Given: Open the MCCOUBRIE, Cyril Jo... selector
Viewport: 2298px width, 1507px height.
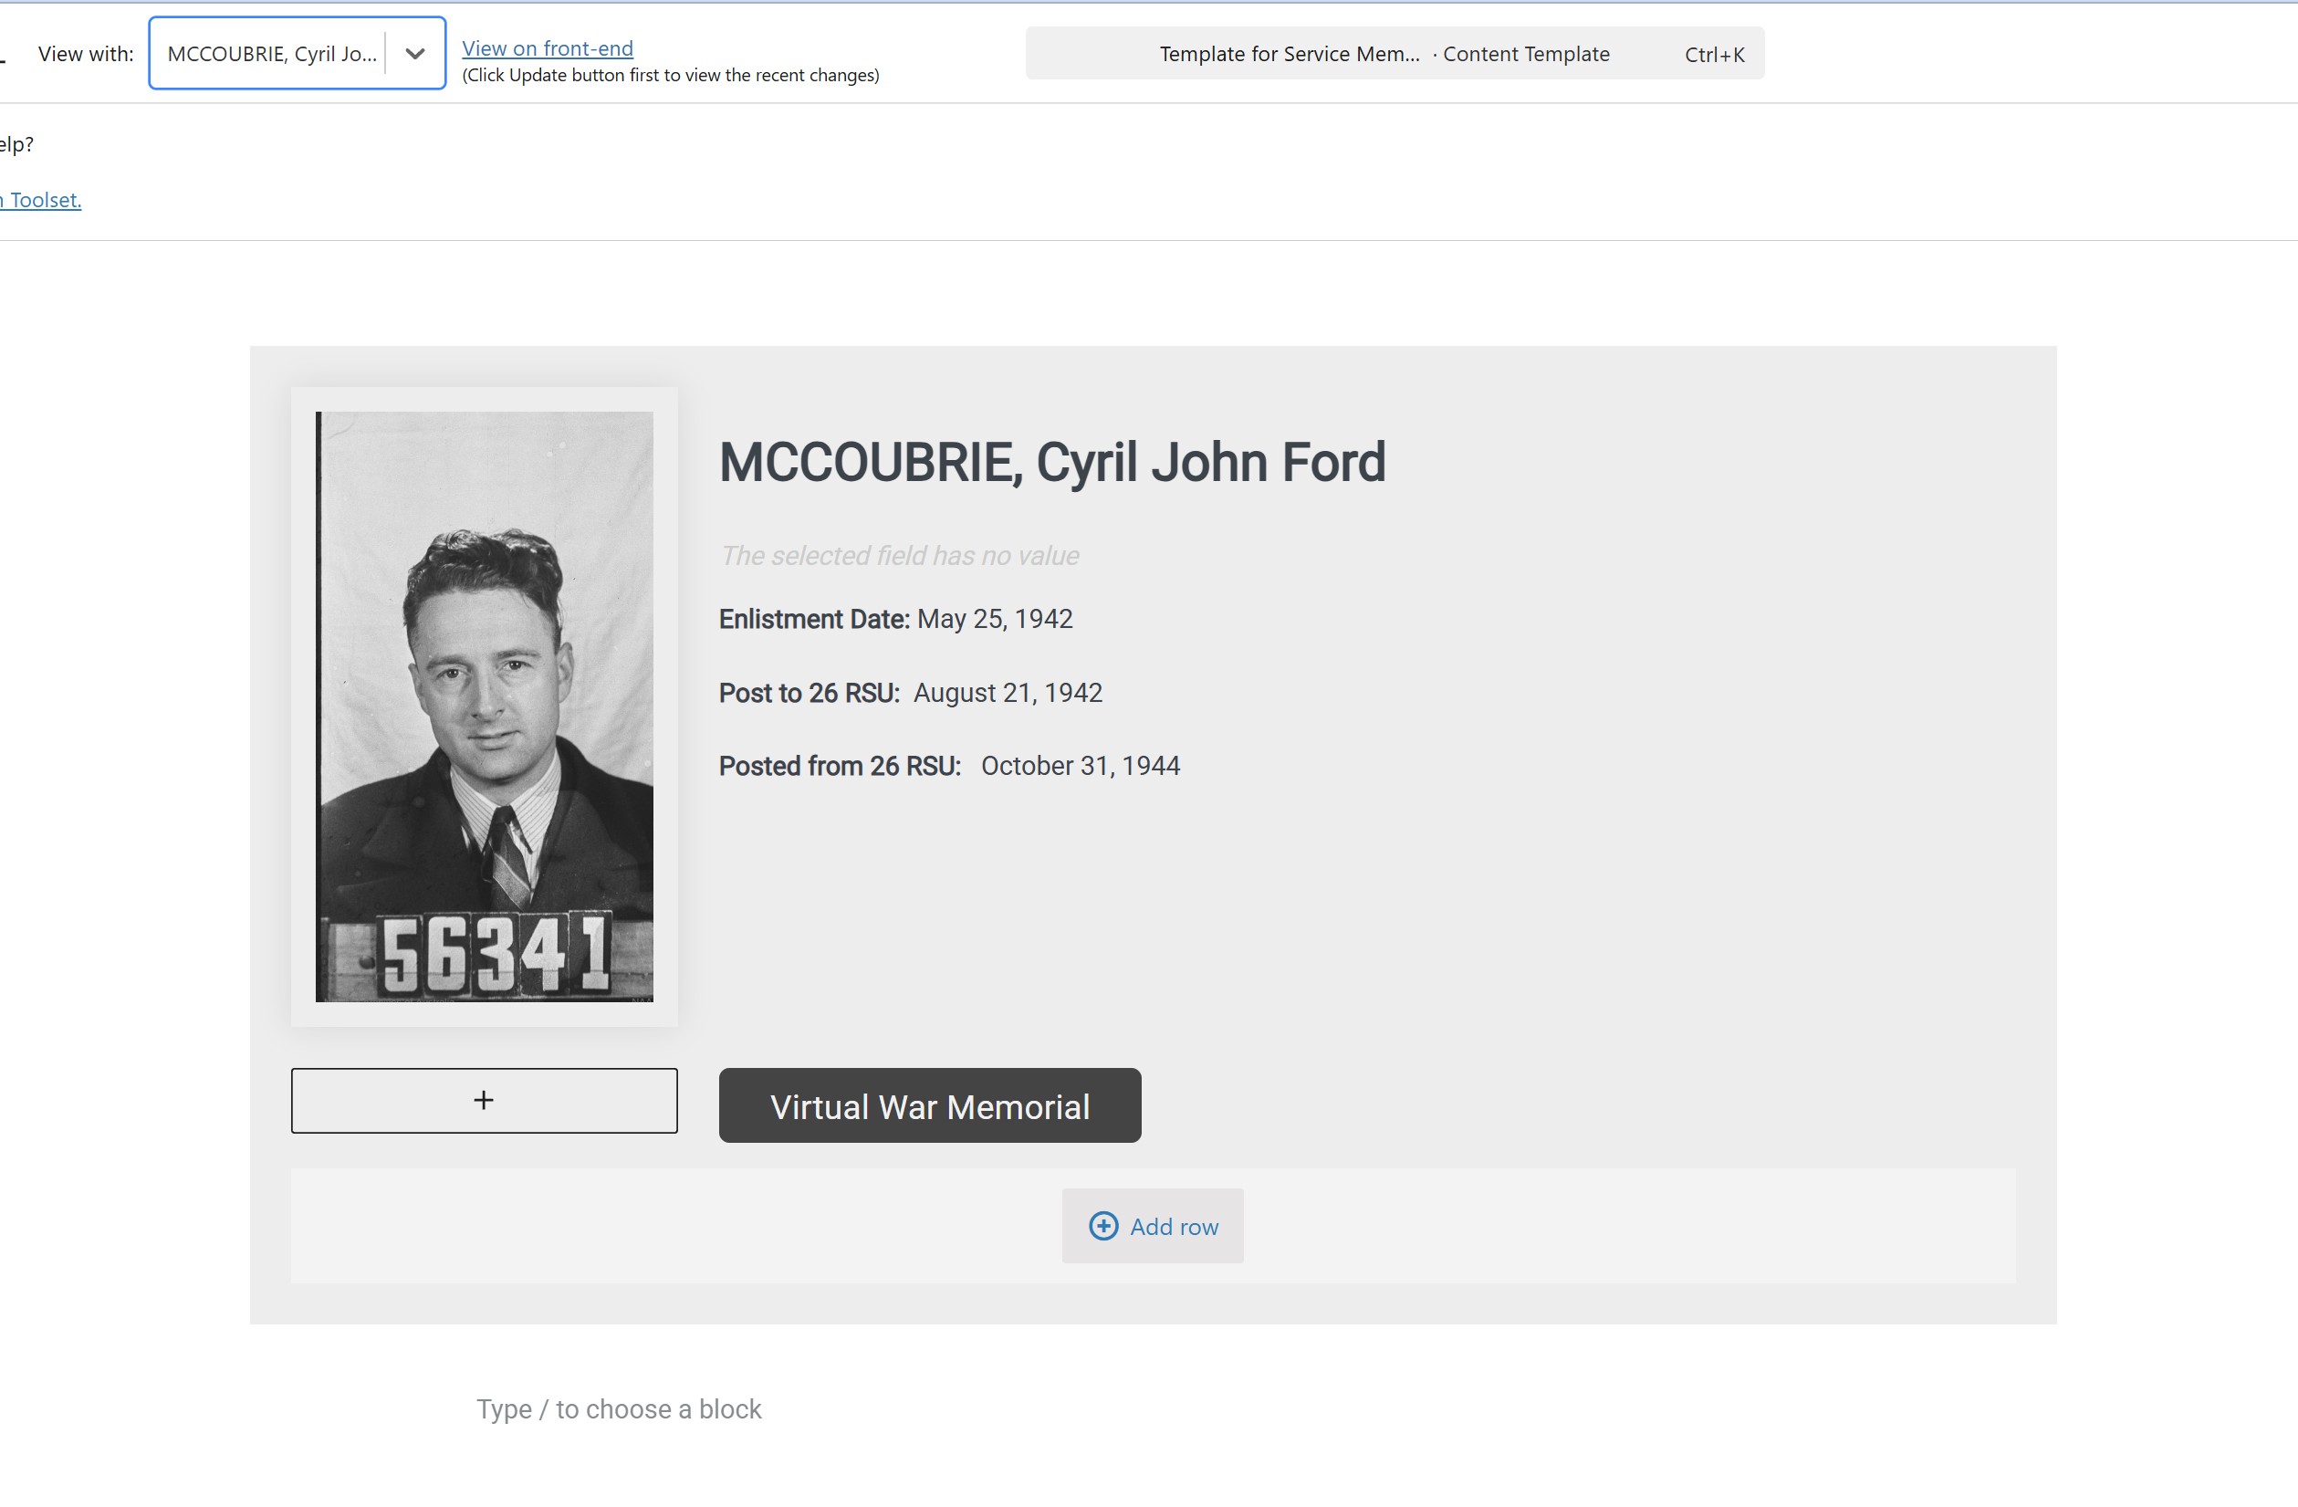Looking at the screenshot, I should pos(272,54).
